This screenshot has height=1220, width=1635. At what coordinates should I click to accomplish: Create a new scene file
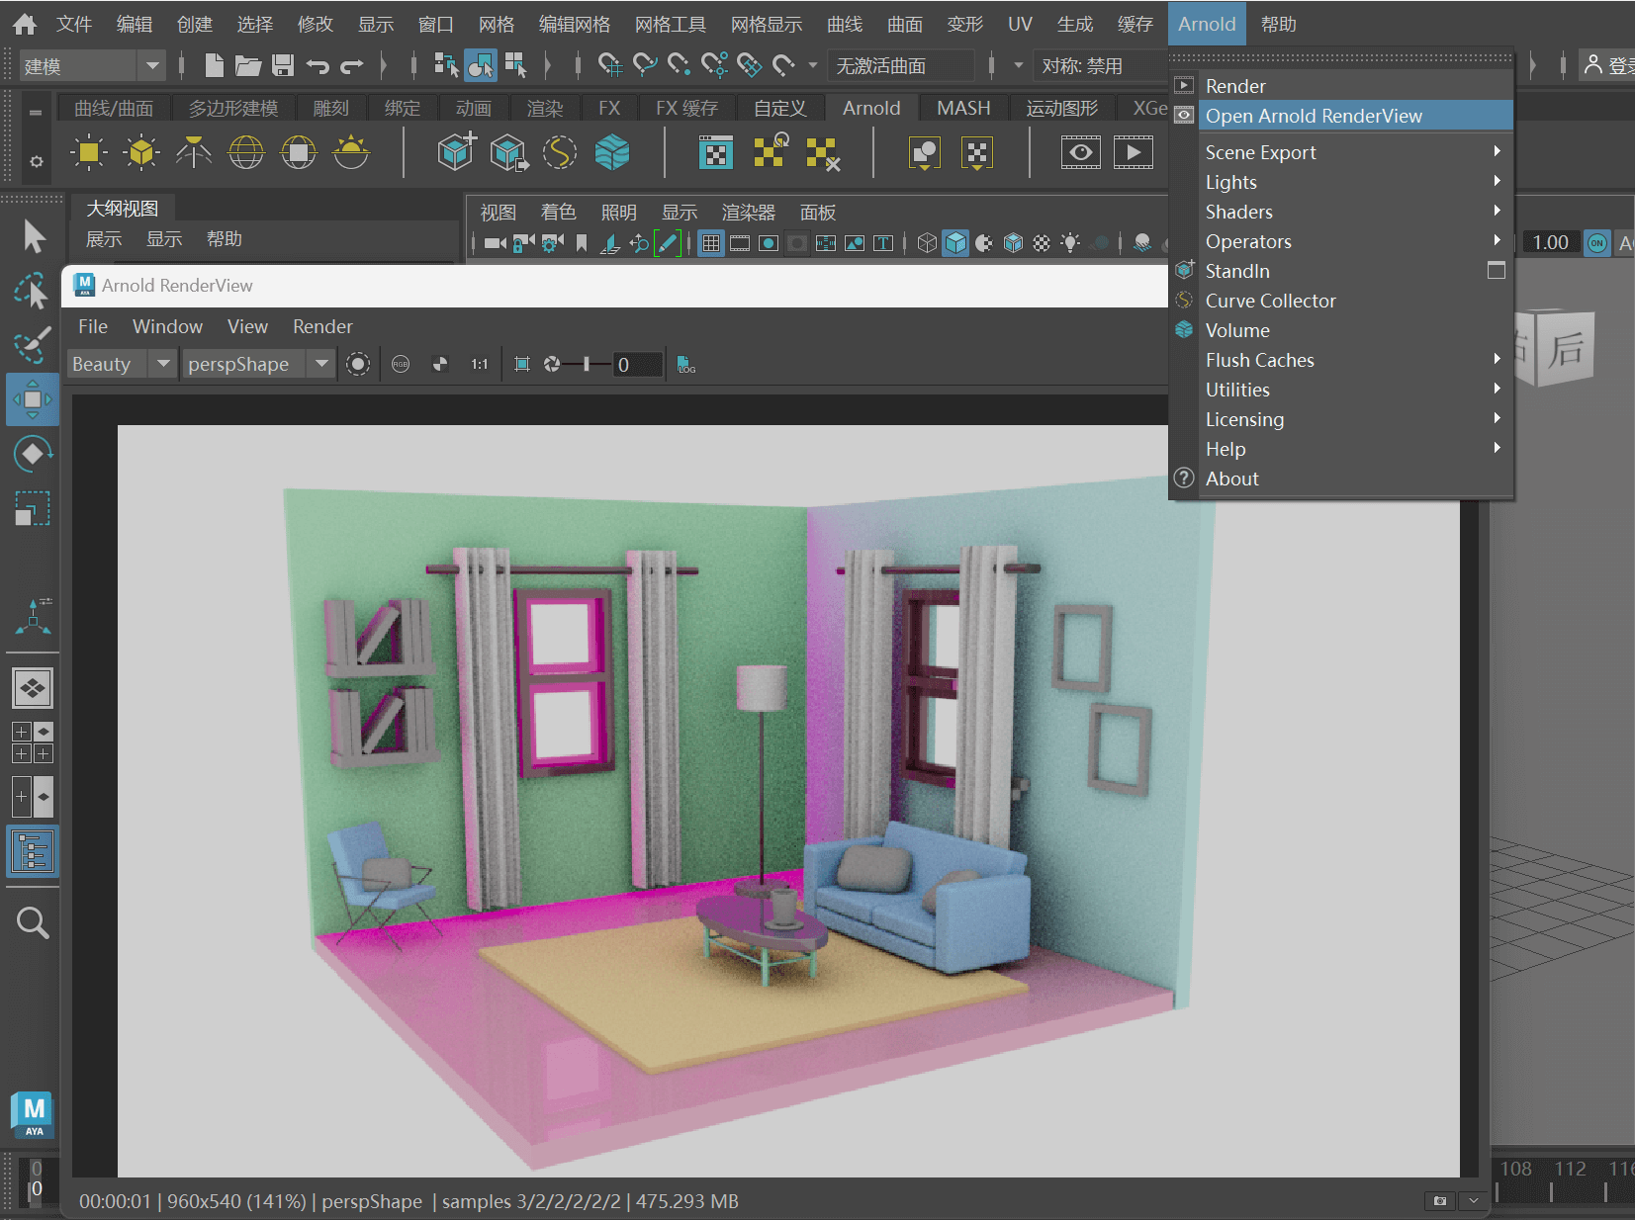(x=214, y=65)
